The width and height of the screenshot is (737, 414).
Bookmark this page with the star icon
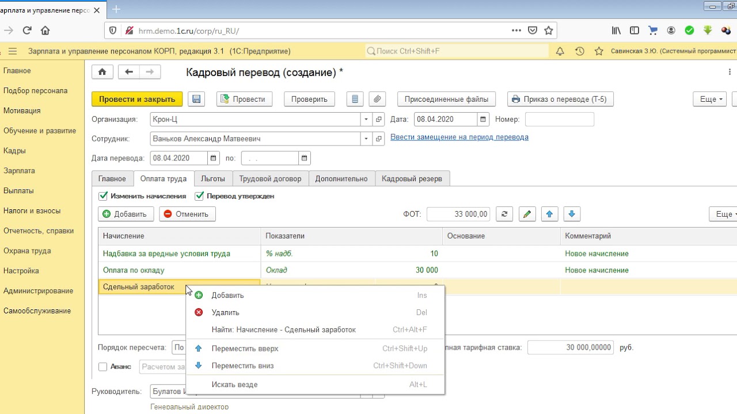(x=549, y=30)
